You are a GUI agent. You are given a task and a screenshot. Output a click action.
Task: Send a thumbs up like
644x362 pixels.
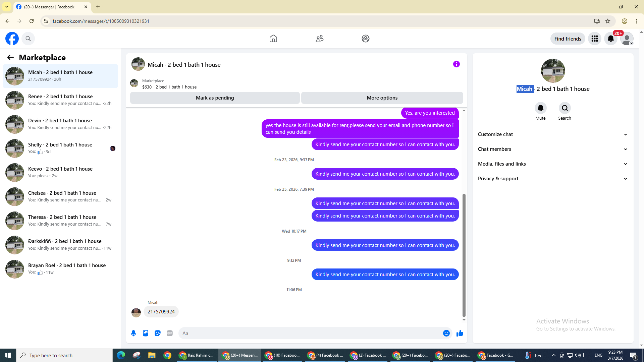pyautogui.click(x=460, y=333)
